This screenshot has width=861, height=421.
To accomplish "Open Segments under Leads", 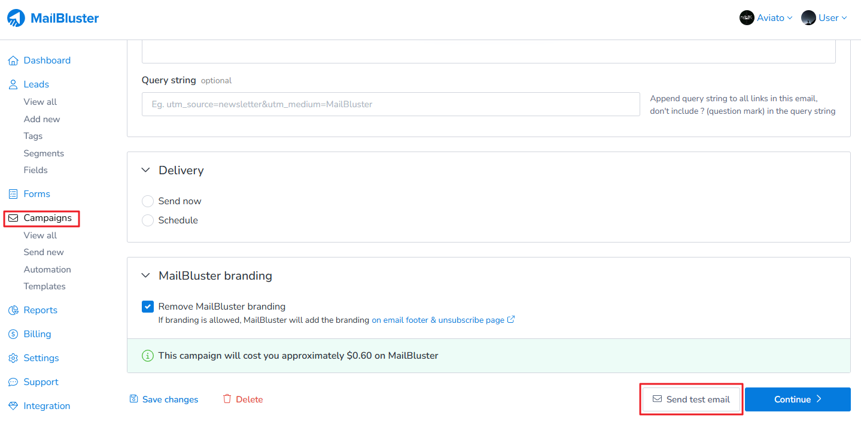I will (x=44, y=153).
